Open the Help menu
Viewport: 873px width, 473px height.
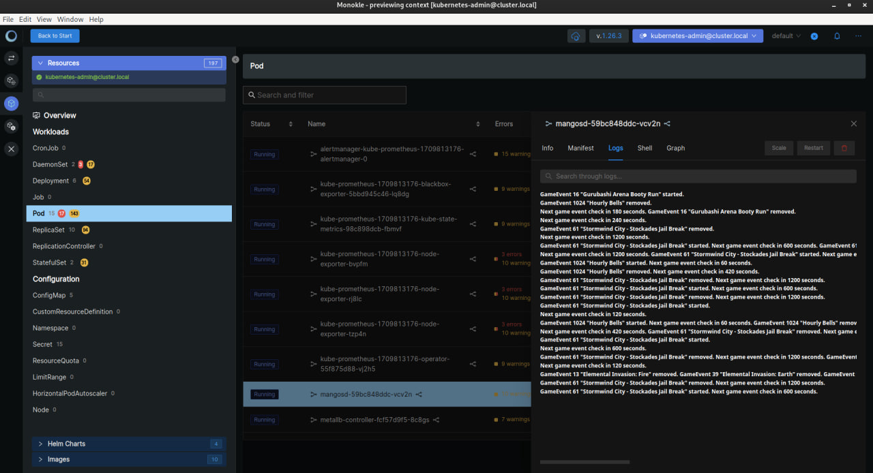(x=96, y=19)
